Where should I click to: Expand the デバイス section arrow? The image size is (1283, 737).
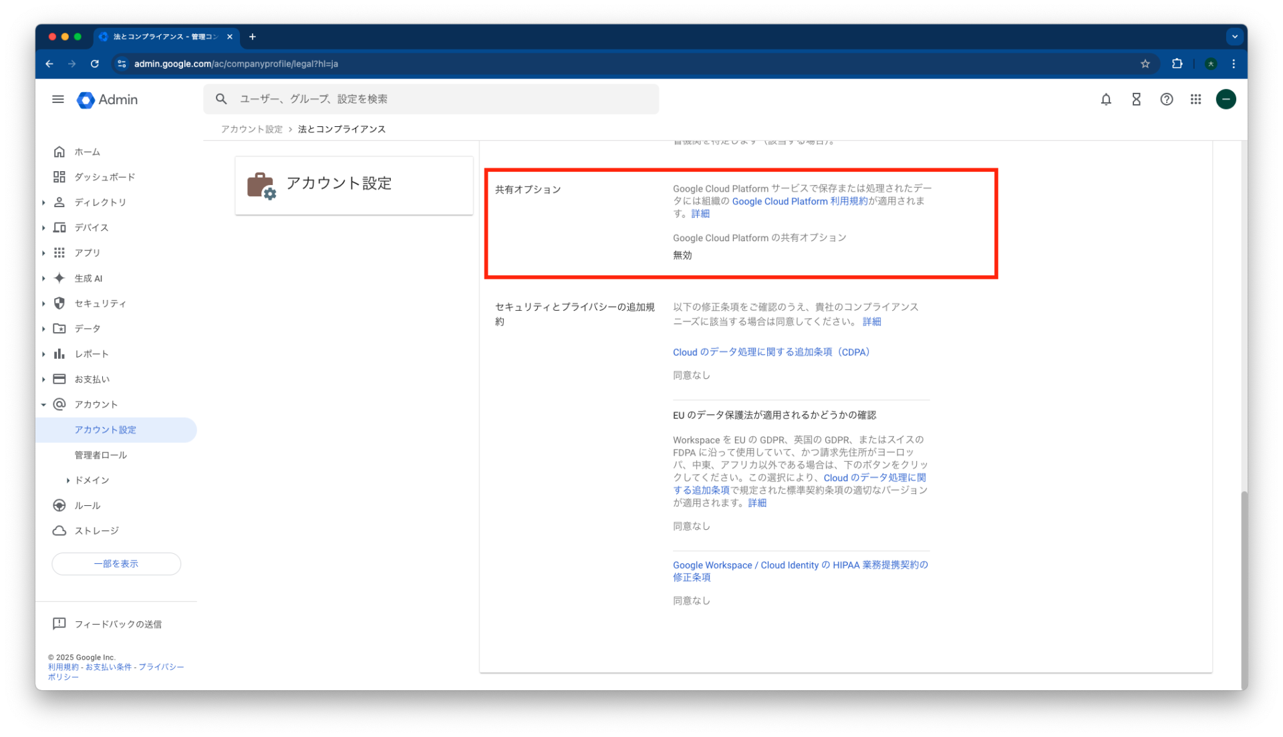point(43,228)
